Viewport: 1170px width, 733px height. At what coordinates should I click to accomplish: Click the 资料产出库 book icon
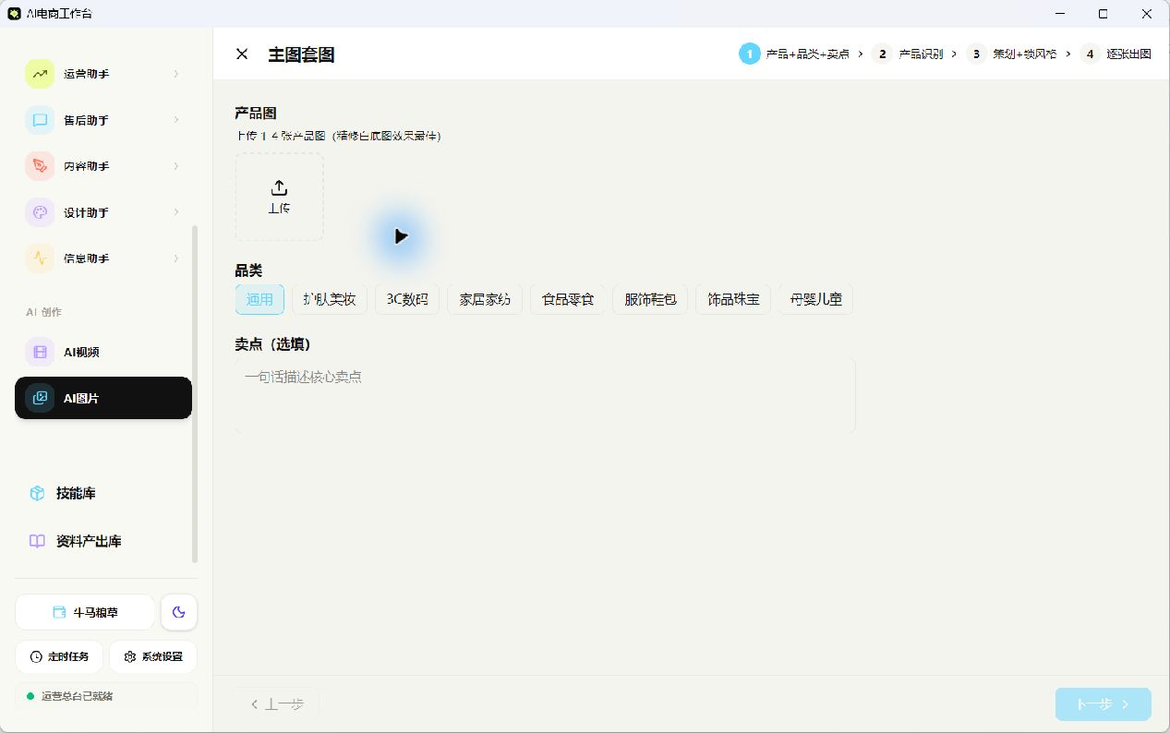[x=37, y=541]
